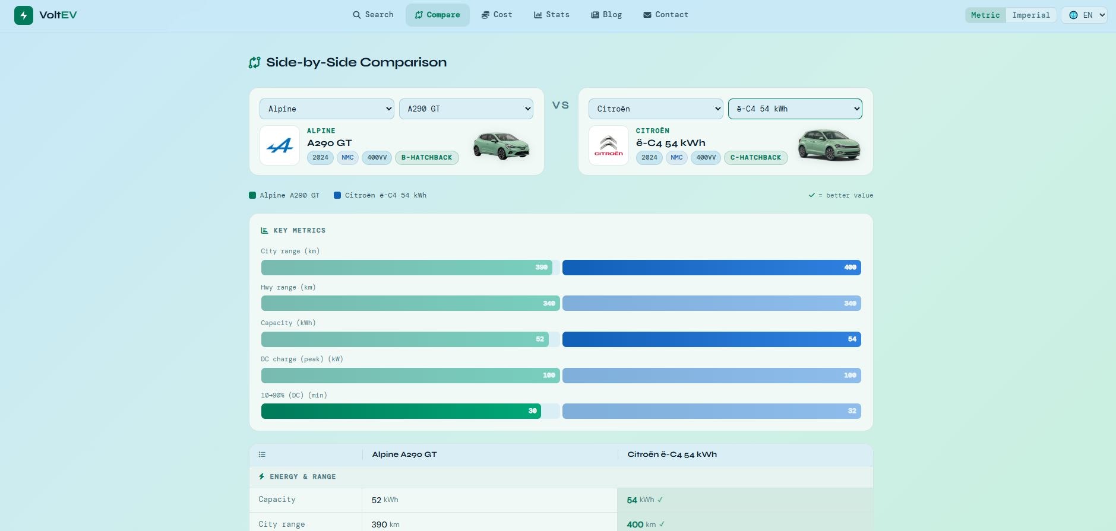Click the C-HATCHBACK body type tag
This screenshot has width=1116, height=531.
755,158
